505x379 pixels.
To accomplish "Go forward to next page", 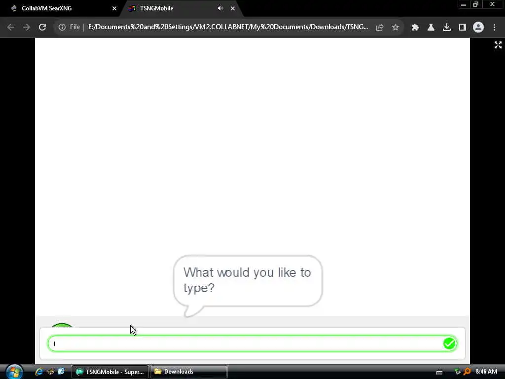I will pos(27,27).
